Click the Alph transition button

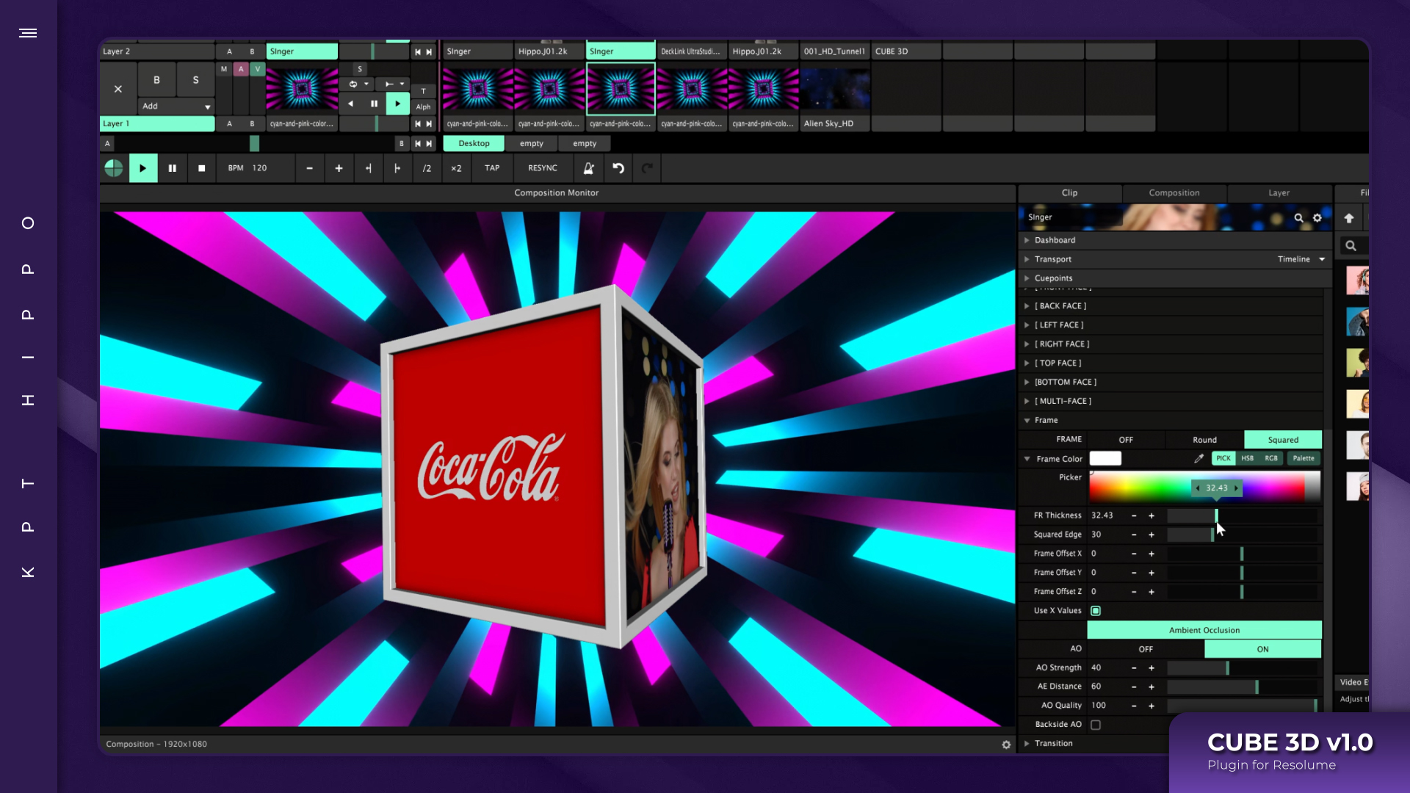tap(424, 107)
